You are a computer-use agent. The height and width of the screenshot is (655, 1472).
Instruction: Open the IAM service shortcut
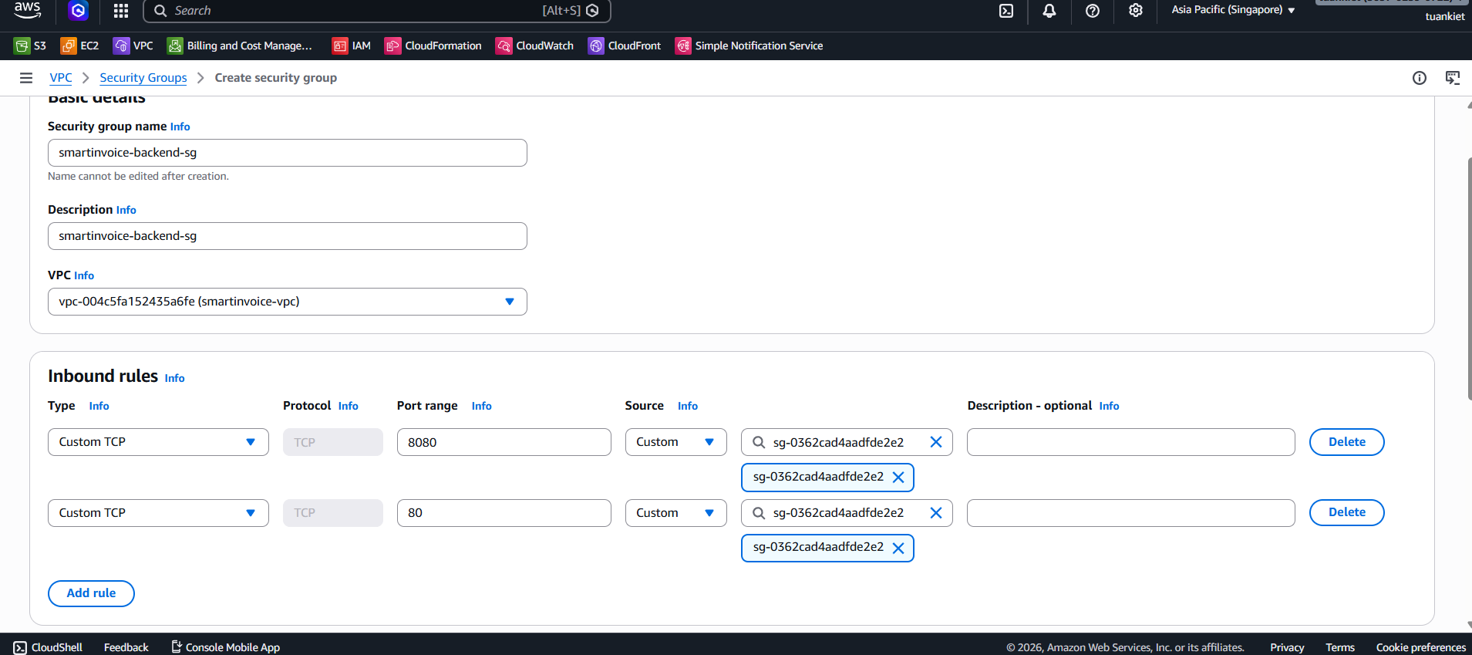coord(352,46)
